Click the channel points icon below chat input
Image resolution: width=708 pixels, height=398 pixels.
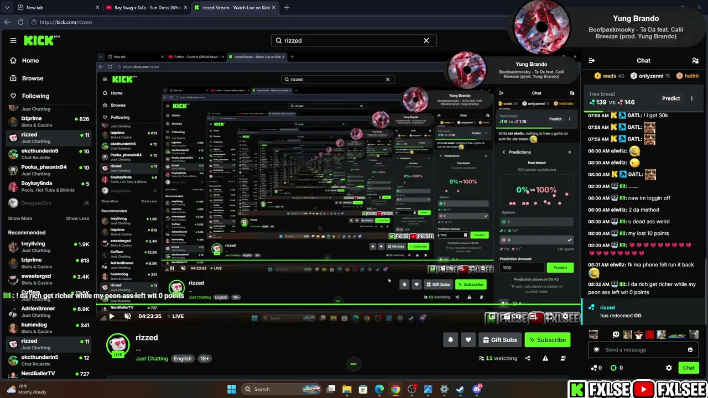point(594,368)
